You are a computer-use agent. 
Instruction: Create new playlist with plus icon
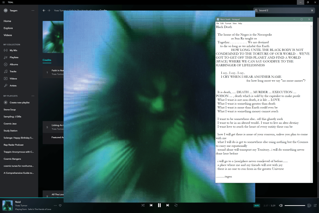[6, 102]
